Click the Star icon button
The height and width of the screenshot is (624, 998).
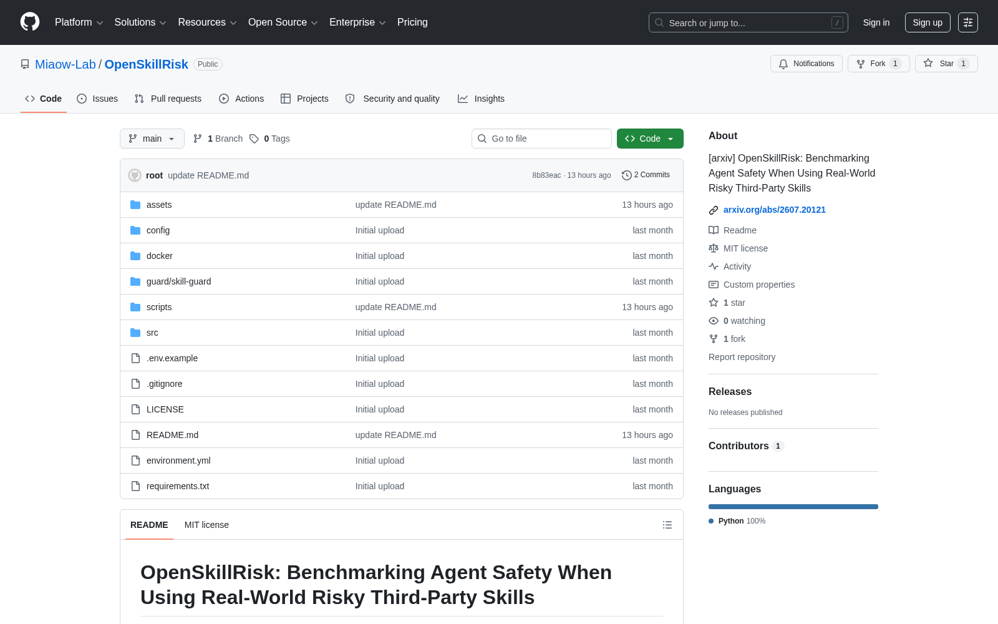(x=946, y=64)
